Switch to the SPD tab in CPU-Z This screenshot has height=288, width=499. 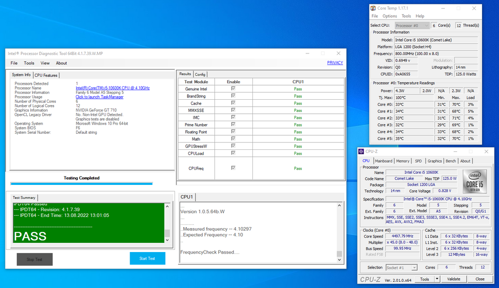(x=418, y=161)
